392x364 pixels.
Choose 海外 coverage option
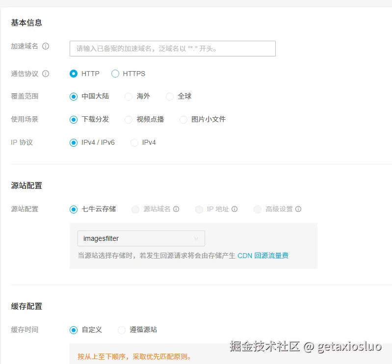128,97
